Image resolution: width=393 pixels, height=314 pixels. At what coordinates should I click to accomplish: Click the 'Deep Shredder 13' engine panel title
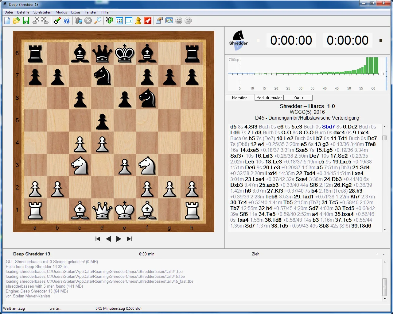(x=32, y=254)
